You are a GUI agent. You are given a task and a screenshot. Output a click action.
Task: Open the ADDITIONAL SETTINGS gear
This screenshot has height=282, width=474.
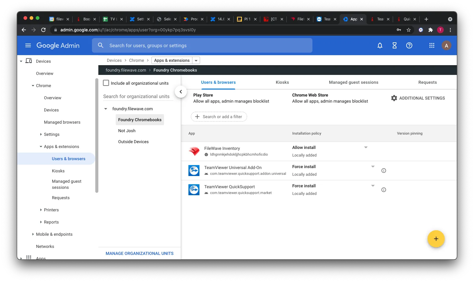394,98
